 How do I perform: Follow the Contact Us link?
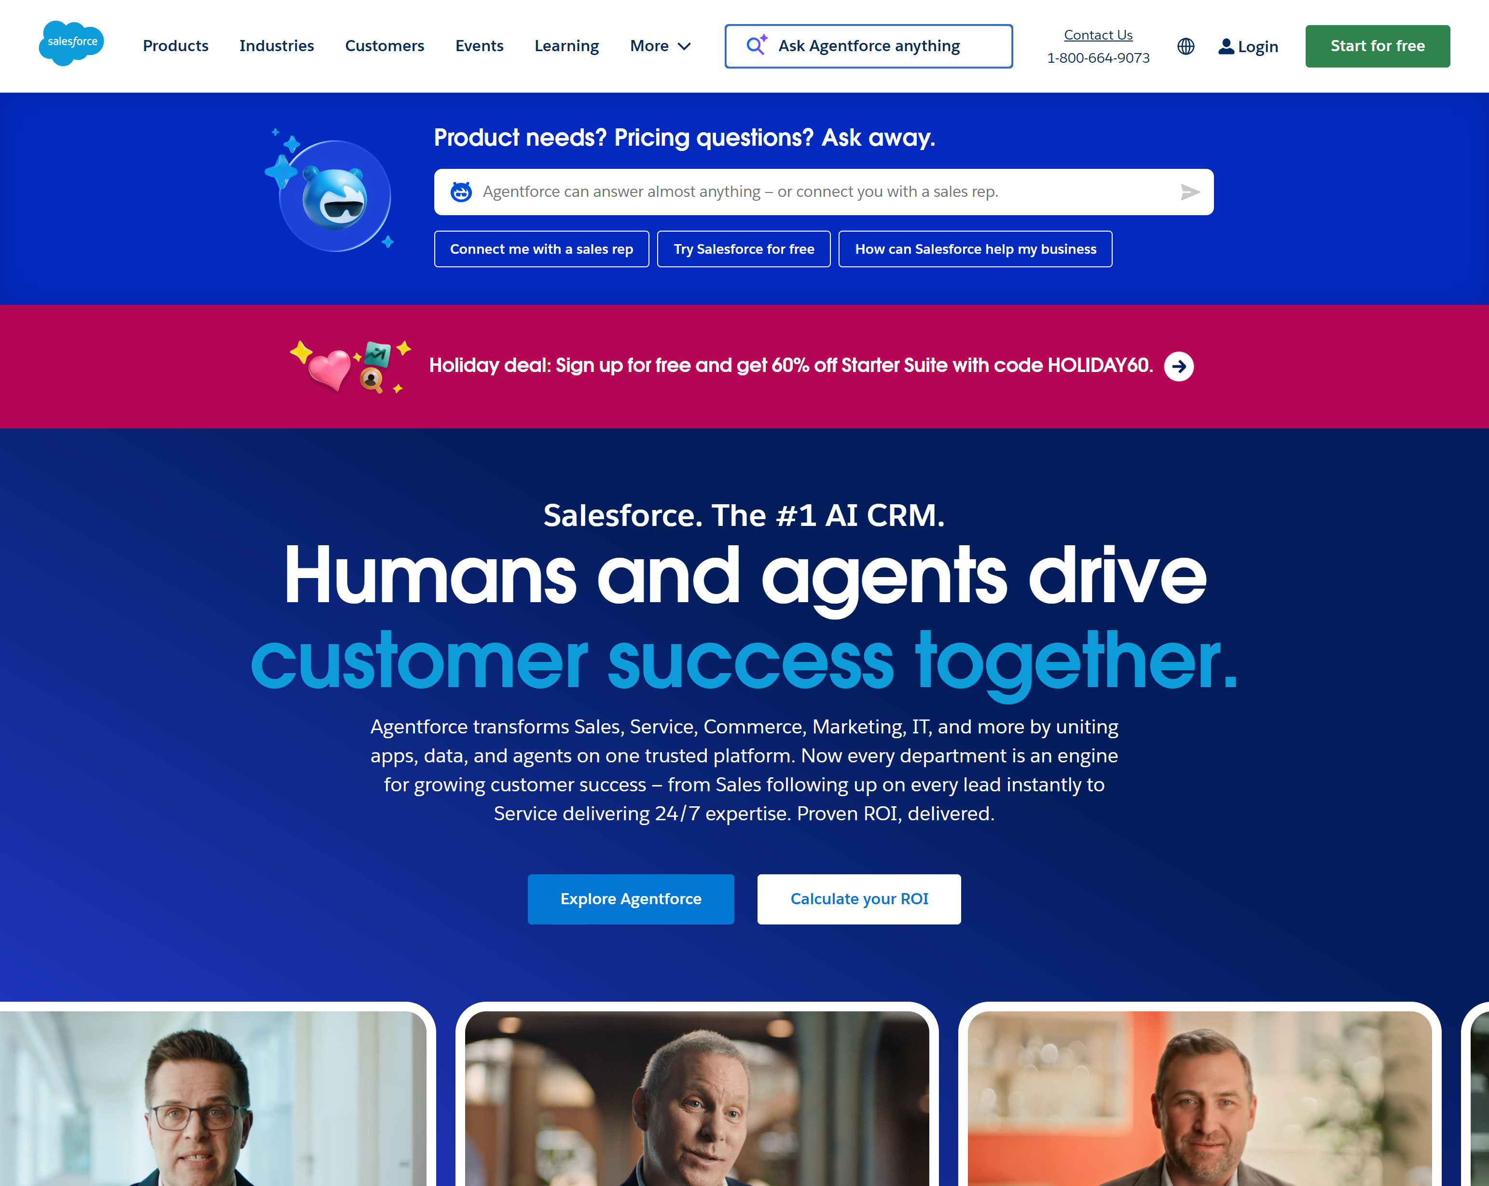pos(1097,35)
